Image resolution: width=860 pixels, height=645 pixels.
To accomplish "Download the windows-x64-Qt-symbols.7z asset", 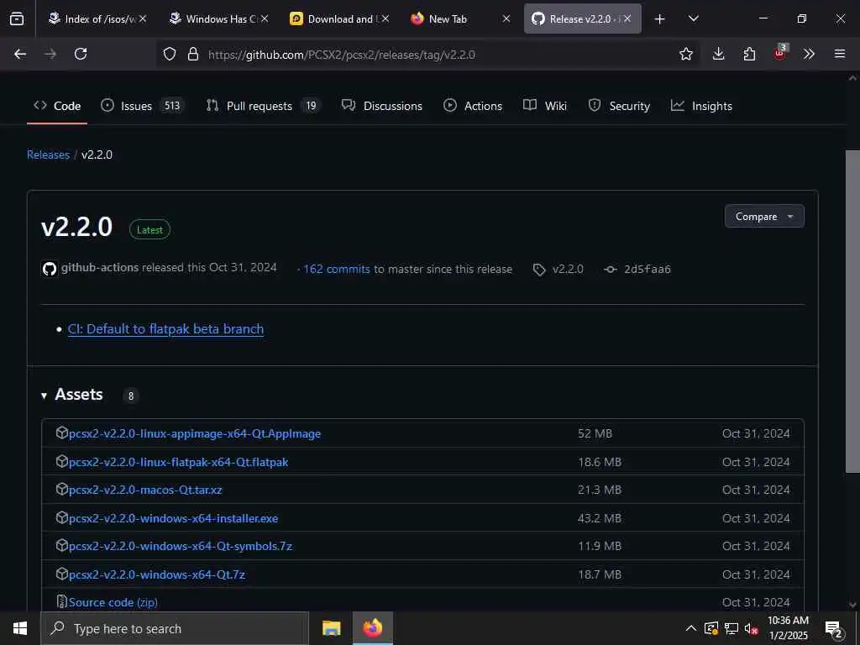I will (x=181, y=546).
